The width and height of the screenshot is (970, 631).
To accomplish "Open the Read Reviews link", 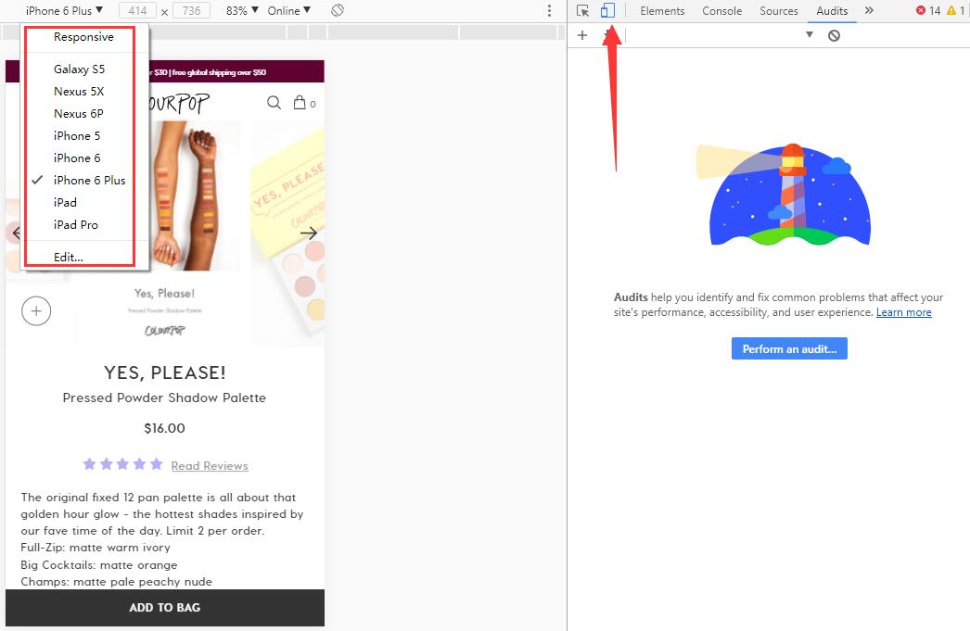I will 210,466.
